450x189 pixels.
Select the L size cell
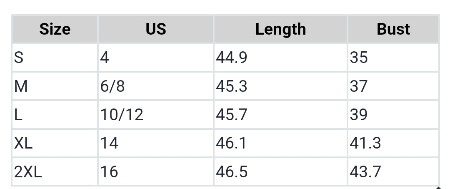coord(18,115)
